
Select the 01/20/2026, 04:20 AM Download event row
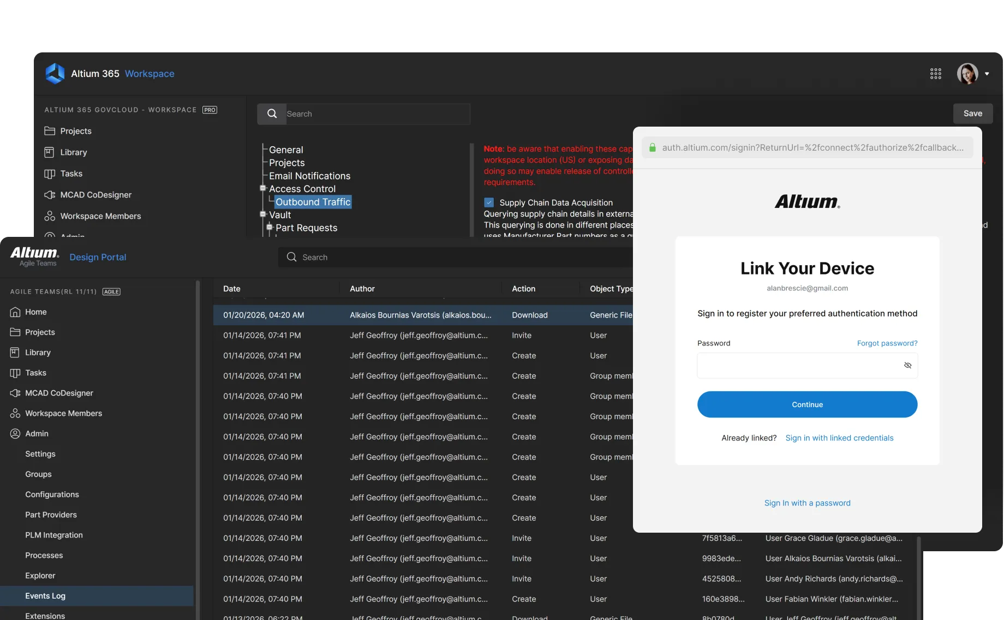(423, 315)
